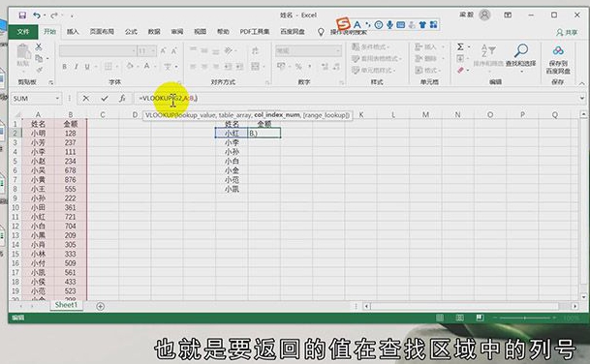The image size is (590, 364).
Task: Click the Clear eraser icon
Action: pyautogui.click(x=460, y=71)
